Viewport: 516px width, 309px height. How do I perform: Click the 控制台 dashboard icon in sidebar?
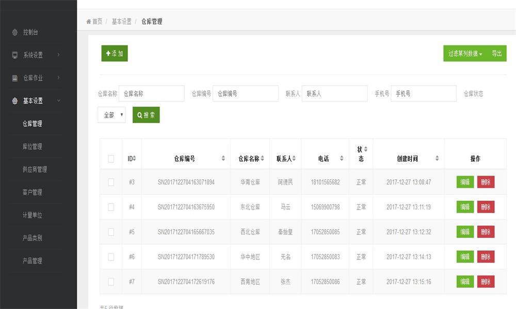[15, 32]
